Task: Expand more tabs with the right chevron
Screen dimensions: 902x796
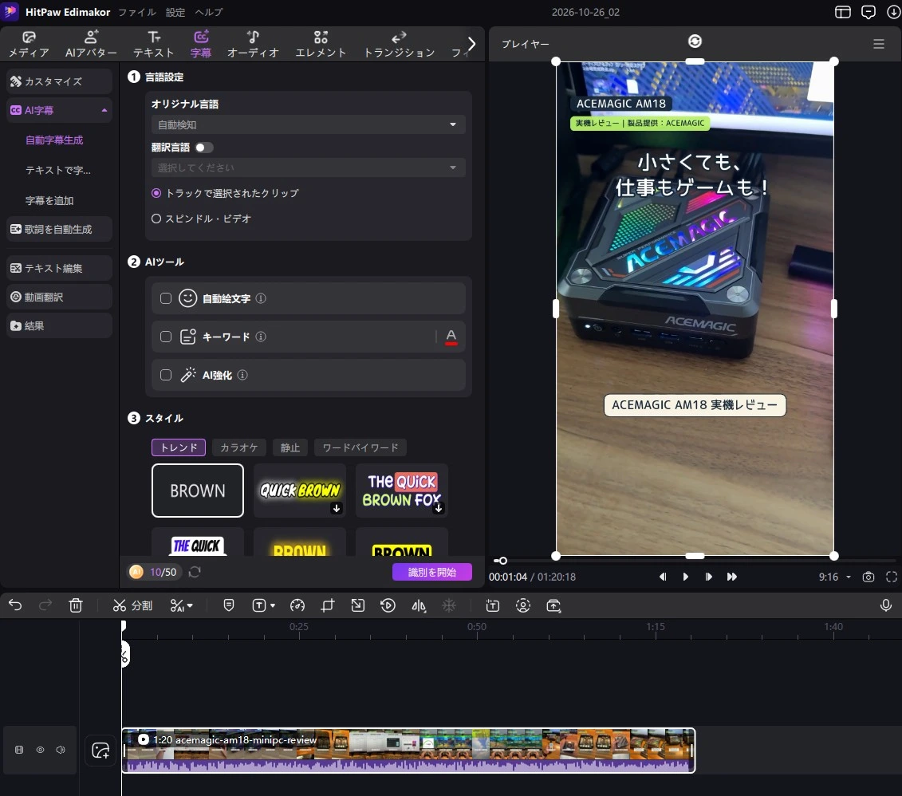Action: click(x=471, y=45)
